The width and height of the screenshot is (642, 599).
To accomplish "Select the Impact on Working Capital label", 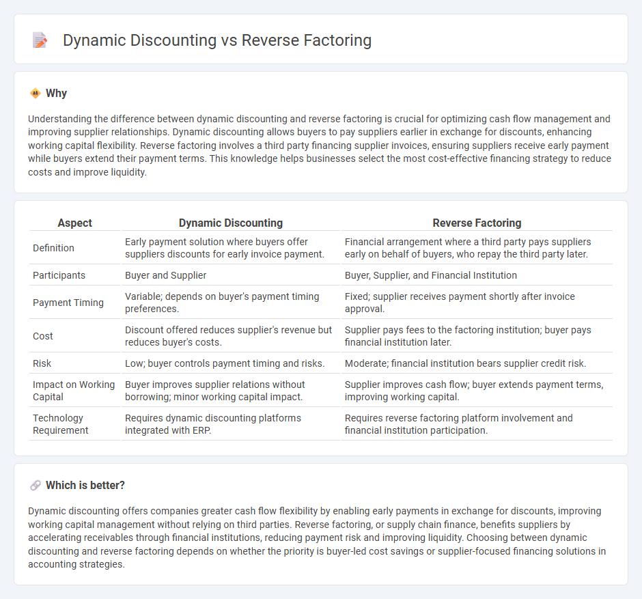I will pyautogui.click(x=74, y=391).
